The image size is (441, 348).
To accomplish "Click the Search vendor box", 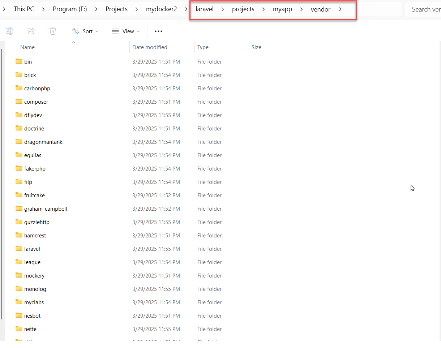I will coord(423,9).
